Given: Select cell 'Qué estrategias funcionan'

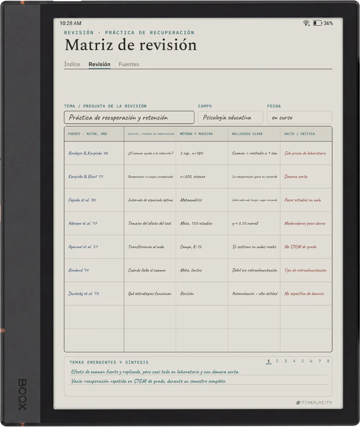Looking at the screenshot, I should 150,294.
